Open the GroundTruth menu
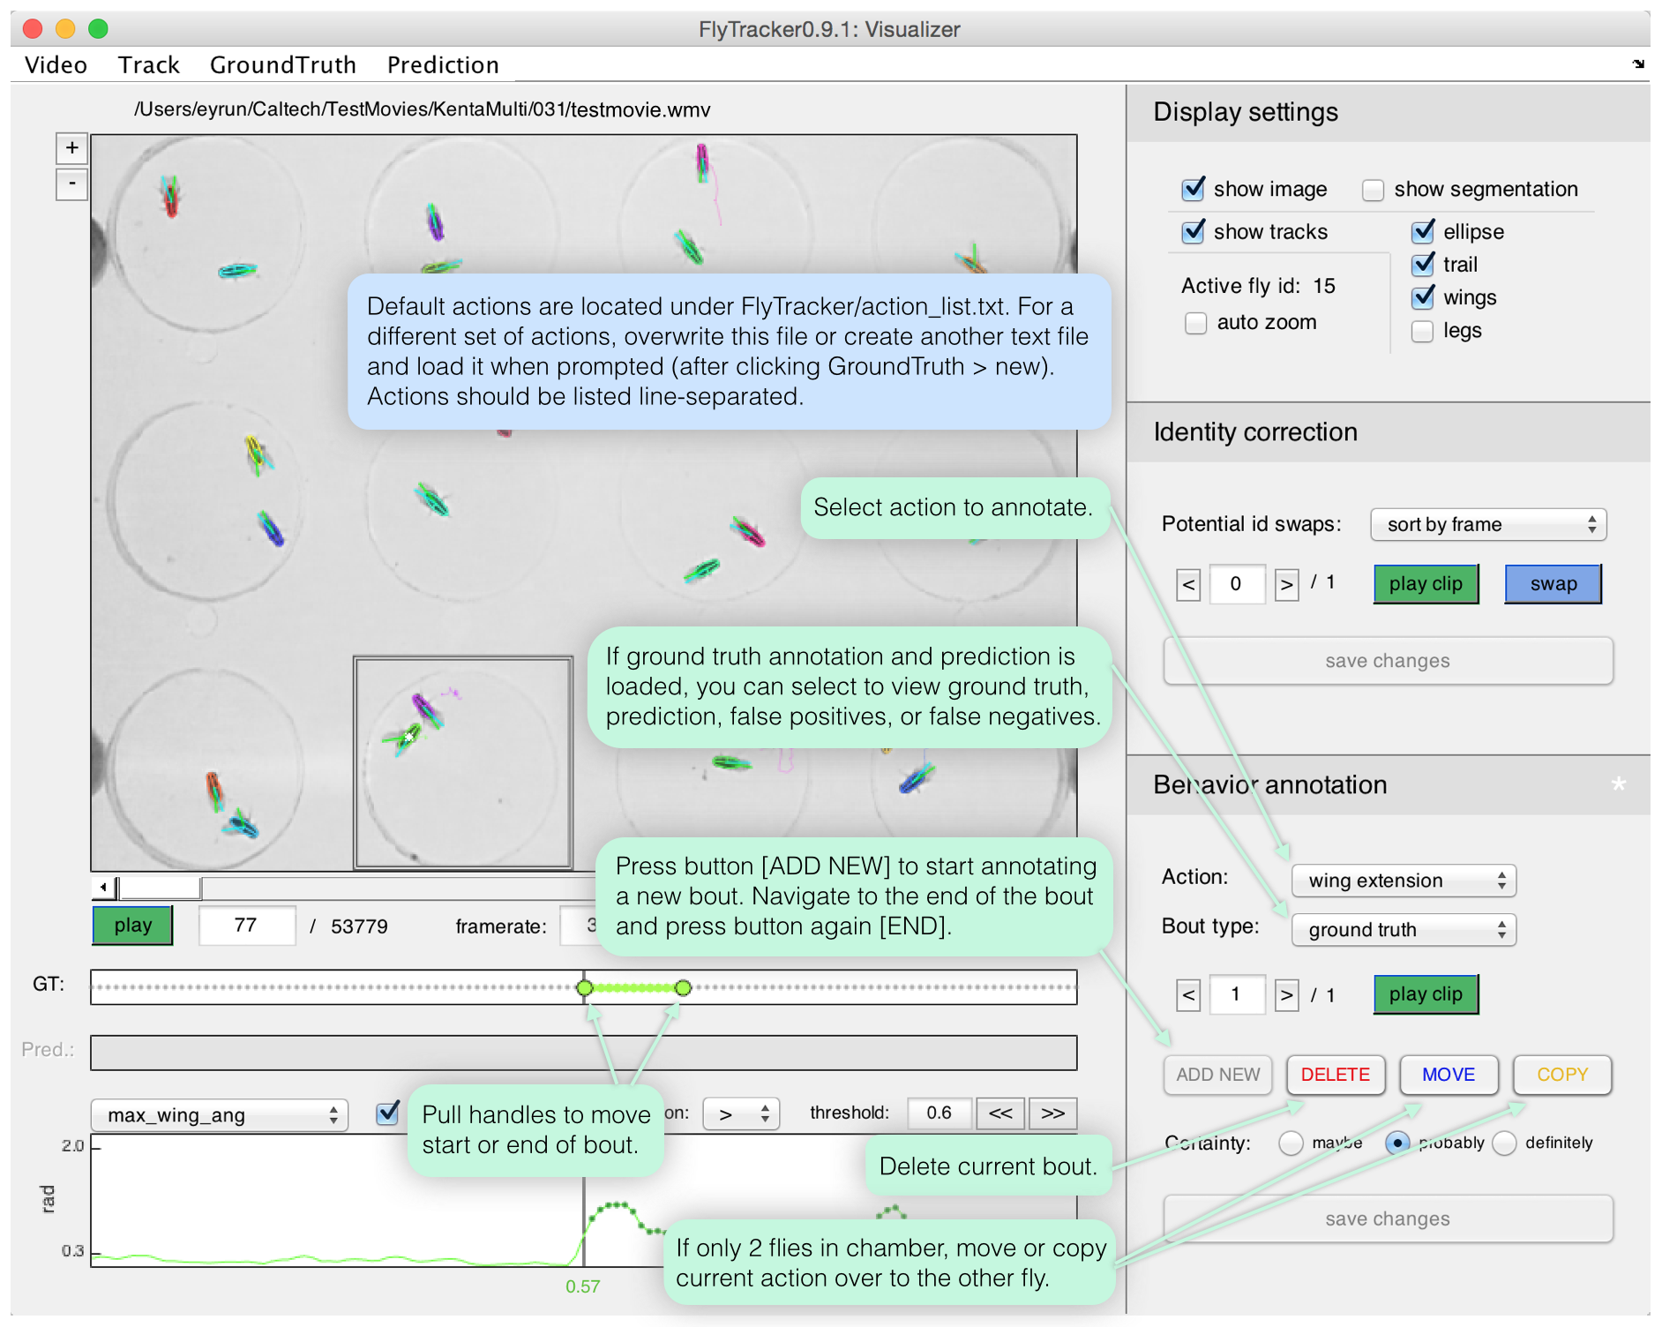Image resolution: width=1662 pixels, height=1327 pixels. (x=282, y=65)
